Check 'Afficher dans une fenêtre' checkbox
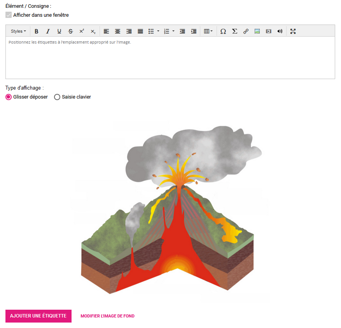Screen dimensions: 341x328 [9, 15]
